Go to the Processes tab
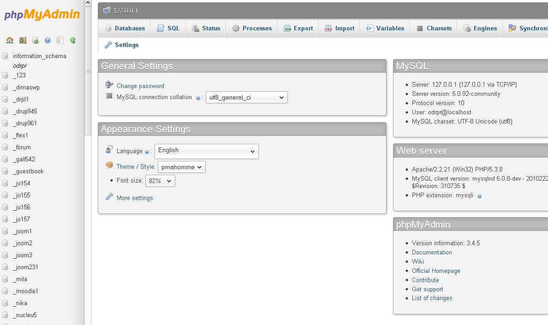Image resolution: width=548 pixels, height=325 pixels. click(x=252, y=28)
